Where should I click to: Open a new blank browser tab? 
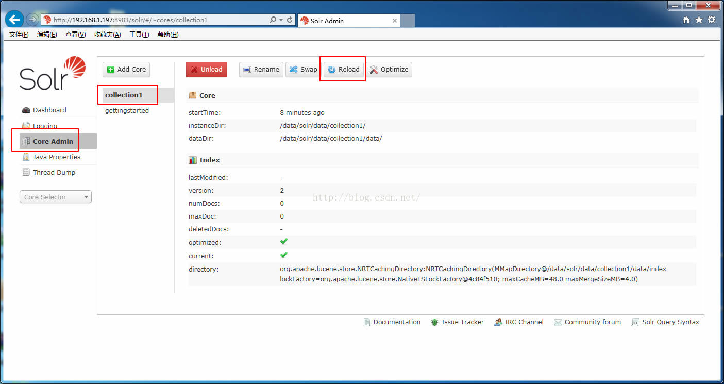[x=408, y=21]
